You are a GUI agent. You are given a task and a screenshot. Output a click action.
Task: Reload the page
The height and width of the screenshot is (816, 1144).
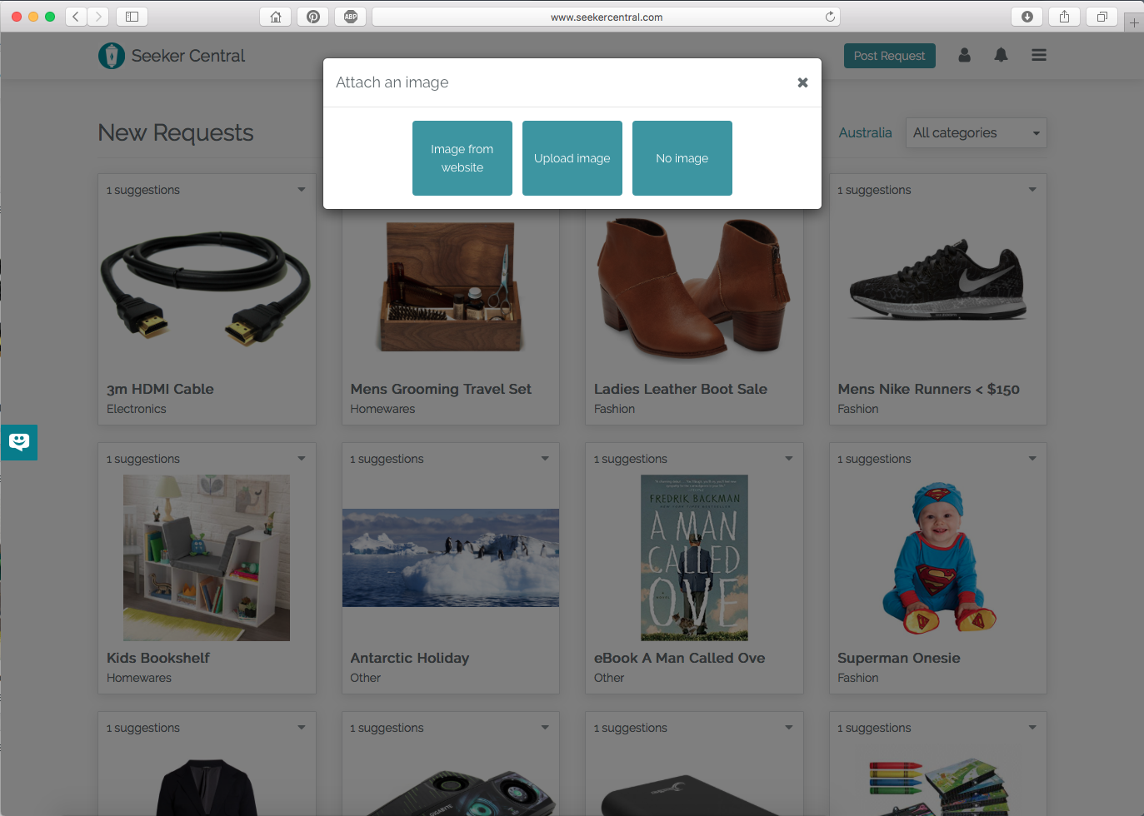(830, 17)
